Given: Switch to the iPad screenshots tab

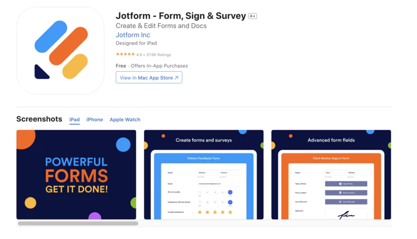Looking at the screenshot, I should (x=75, y=120).
